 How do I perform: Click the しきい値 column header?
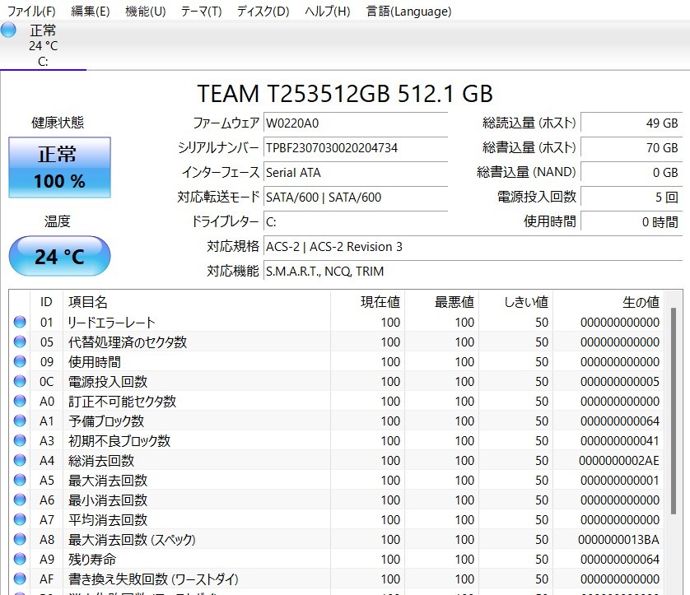pyautogui.click(x=515, y=302)
